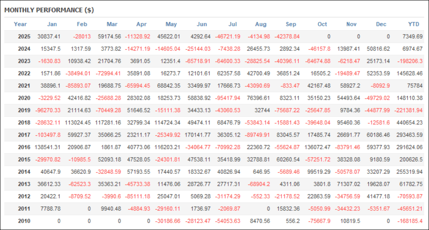Viewport: 429px width, 230px height.
Task: Click the Dec column header
Action: pyautogui.click(x=381, y=24)
